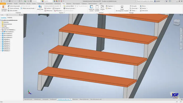The width and height of the screenshot is (183, 103).
Task: Click the Anterior view button
Action: (143, 9)
